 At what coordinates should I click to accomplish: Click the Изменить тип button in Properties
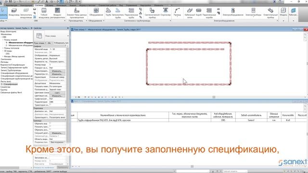pos(61,43)
